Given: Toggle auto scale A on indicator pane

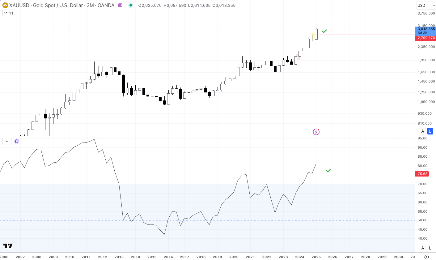Looking at the screenshot, I should click(x=423, y=248).
